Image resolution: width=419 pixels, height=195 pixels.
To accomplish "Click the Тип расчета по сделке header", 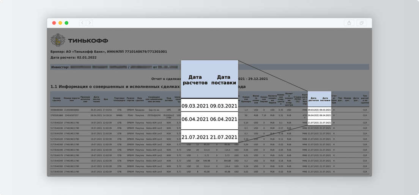I will [365, 99].
